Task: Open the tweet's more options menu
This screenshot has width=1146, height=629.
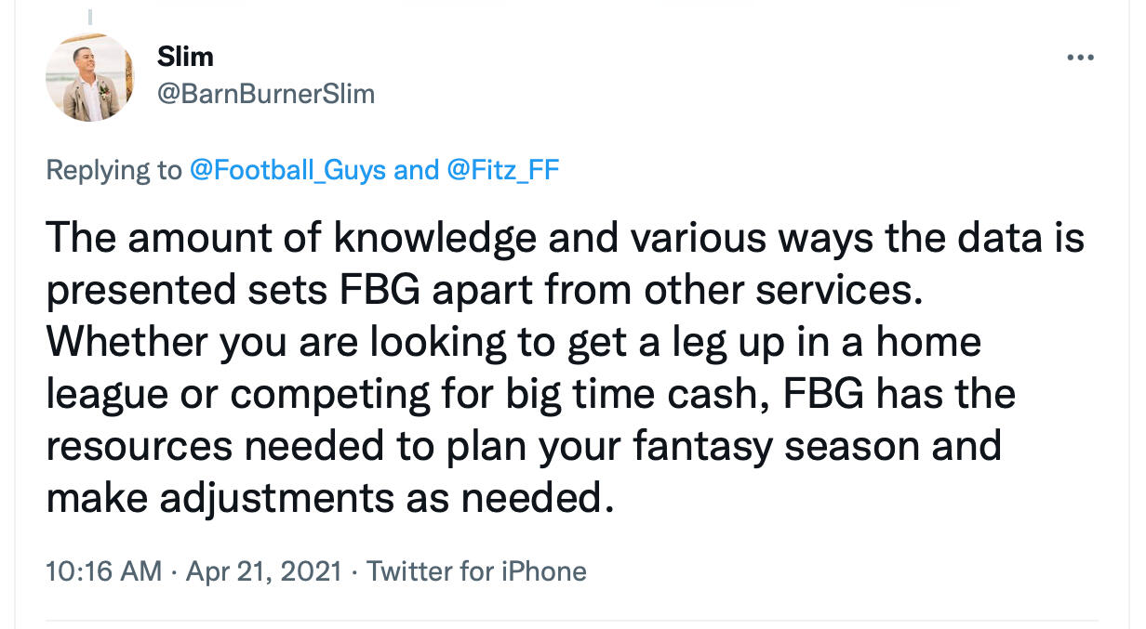Action: pos(1079,58)
